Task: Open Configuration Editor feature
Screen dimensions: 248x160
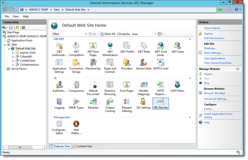Action: (x=59, y=127)
